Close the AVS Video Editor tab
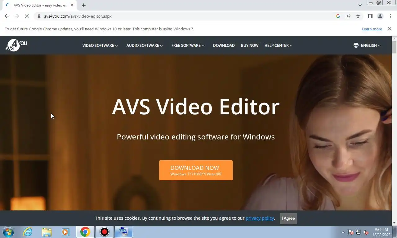Viewport: 397px width, 238px height. click(72, 5)
